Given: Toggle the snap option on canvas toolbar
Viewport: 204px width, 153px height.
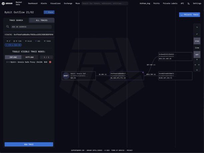Looking at the screenshot, I should (x=197, y=41).
